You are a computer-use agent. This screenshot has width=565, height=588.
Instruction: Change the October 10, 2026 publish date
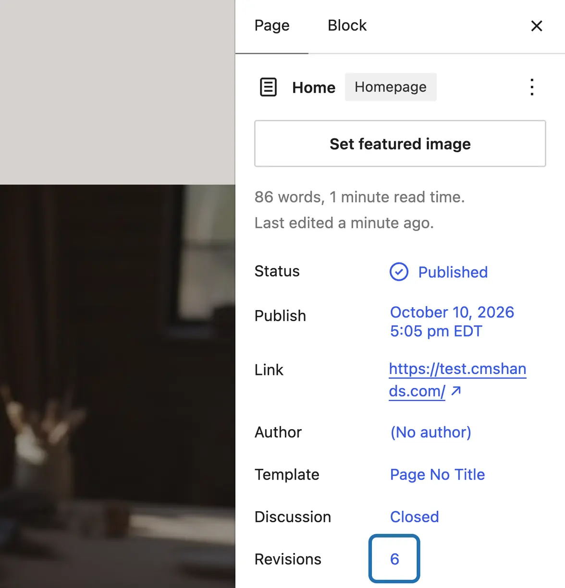(x=452, y=322)
